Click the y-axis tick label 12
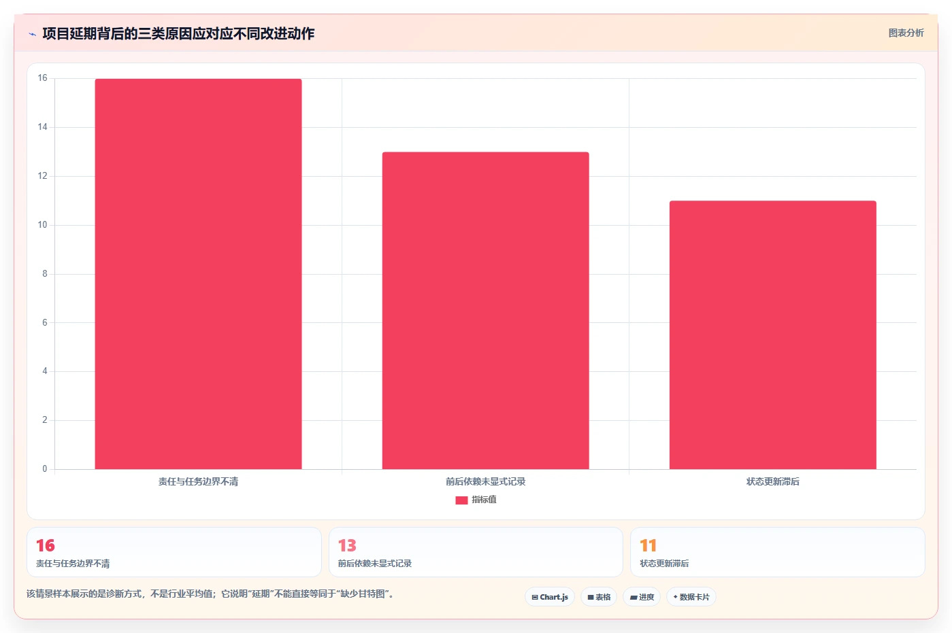The height and width of the screenshot is (633, 952). click(x=43, y=176)
